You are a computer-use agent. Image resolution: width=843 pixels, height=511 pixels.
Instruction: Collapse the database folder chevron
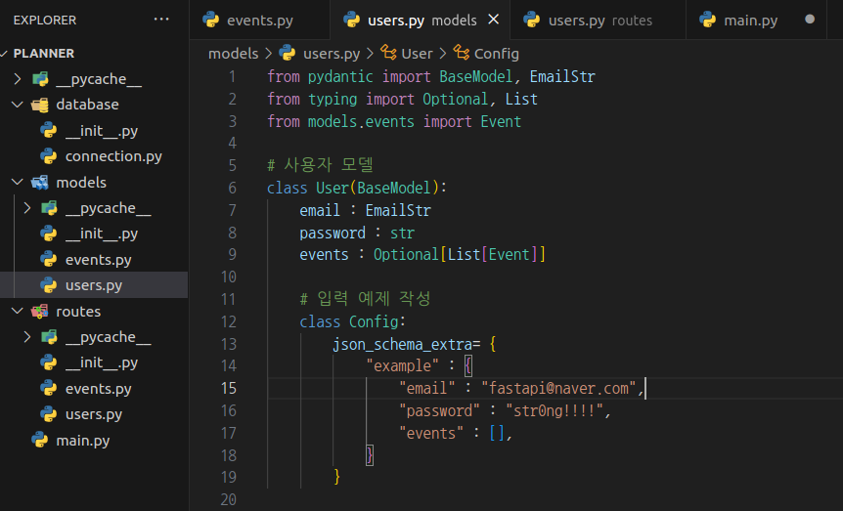pos(18,105)
